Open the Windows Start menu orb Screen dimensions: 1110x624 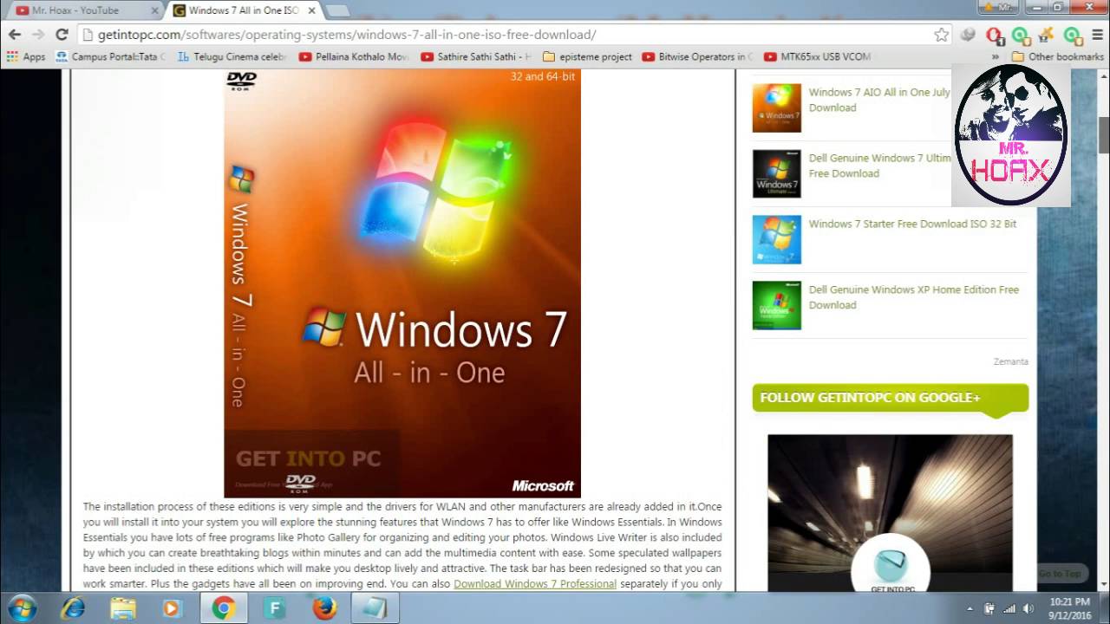coord(20,608)
